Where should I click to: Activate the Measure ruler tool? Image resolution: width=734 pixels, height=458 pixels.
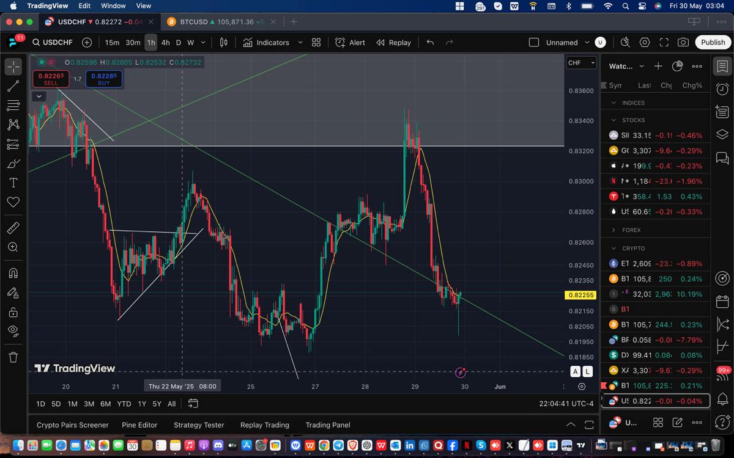point(13,228)
